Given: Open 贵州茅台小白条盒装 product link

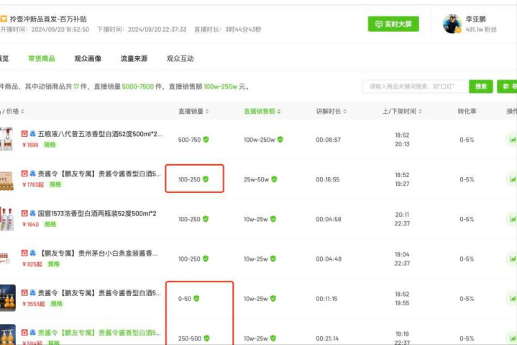Looking at the screenshot, I should click(99, 254).
